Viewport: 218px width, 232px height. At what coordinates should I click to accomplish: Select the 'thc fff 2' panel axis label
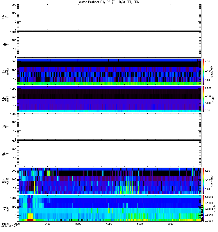click(5, 154)
